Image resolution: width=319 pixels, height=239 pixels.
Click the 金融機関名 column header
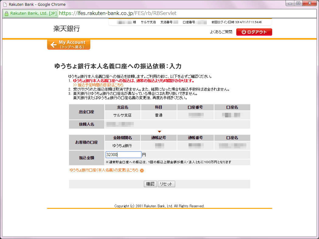(x=123, y=138)
